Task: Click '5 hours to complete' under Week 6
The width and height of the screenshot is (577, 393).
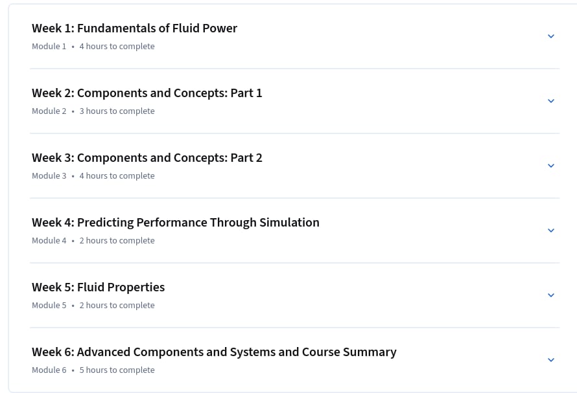Action: pos(117,370)
